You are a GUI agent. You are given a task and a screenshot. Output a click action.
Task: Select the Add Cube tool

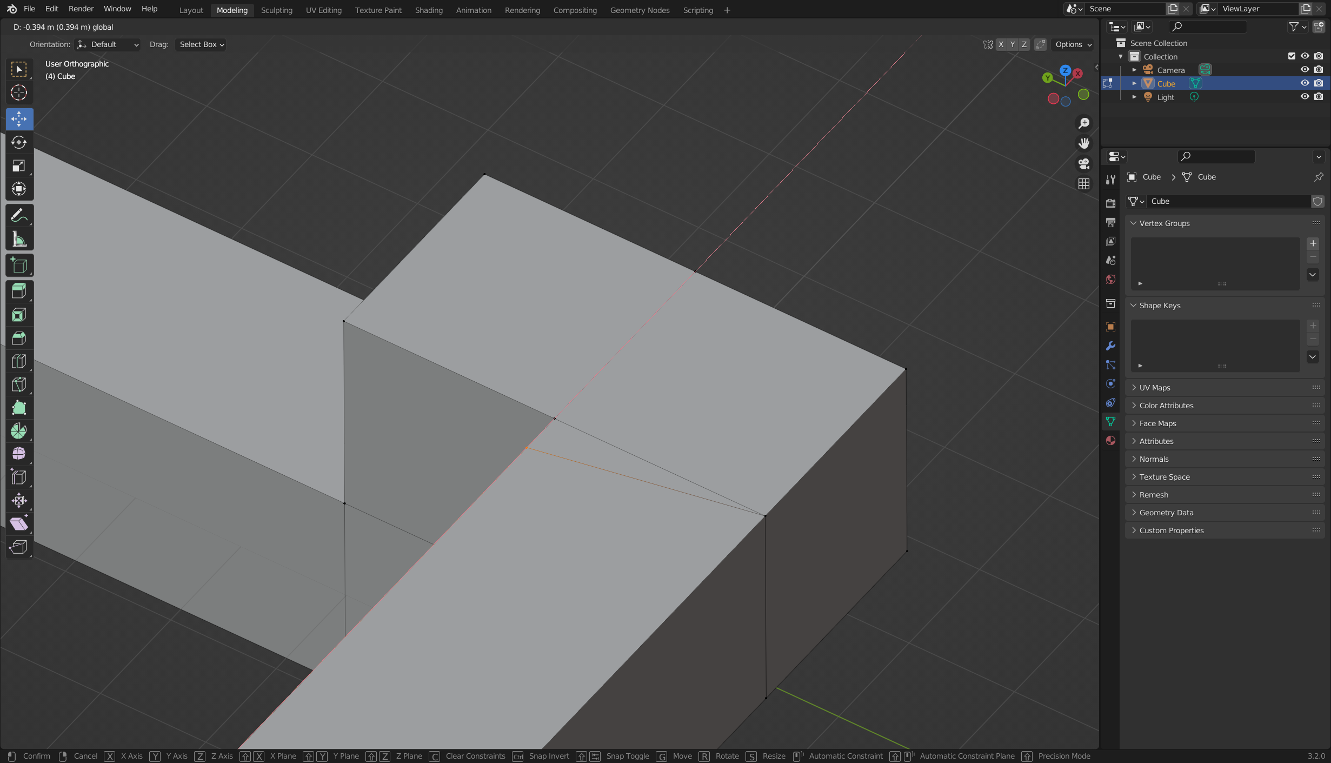pos(19,265)
